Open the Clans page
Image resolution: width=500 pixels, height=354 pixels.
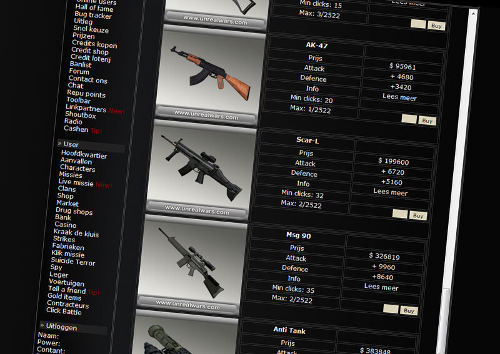(67, 189)
